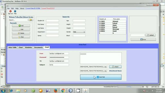Open the Gender dropdown

click(79, 32)
